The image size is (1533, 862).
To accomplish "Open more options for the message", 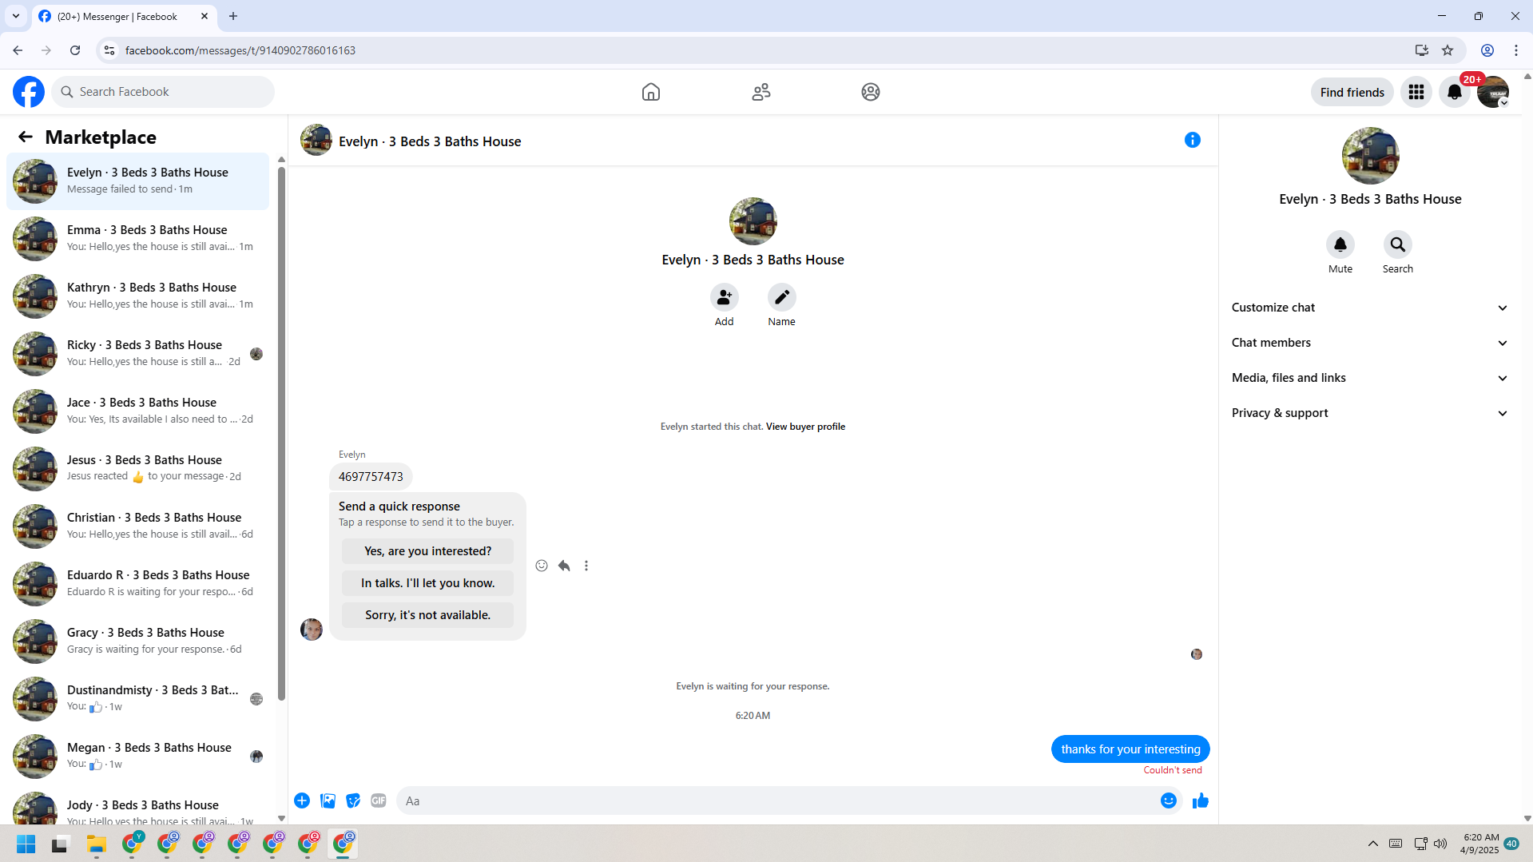I will coord(586,566).
